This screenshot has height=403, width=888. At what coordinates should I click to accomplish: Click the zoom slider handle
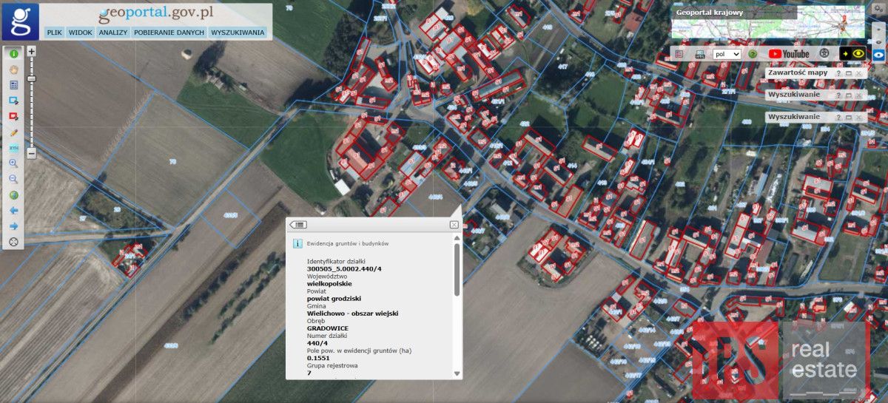[31, 78]
